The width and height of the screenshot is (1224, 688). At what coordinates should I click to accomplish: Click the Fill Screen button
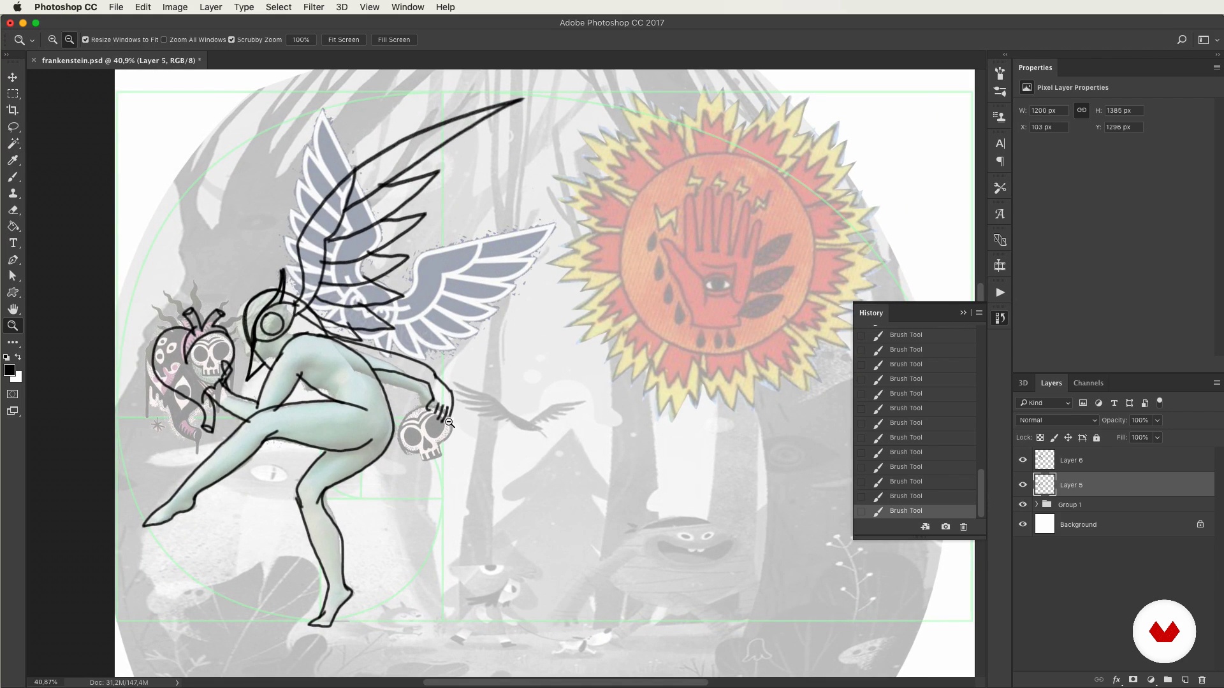(x=394, y=39)
